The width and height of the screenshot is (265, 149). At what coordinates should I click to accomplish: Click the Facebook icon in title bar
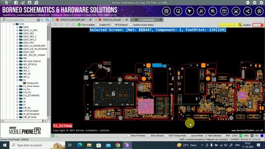tap(16, 2)
